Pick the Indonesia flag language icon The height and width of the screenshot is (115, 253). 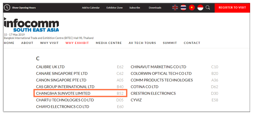click(x=201, y=7)
